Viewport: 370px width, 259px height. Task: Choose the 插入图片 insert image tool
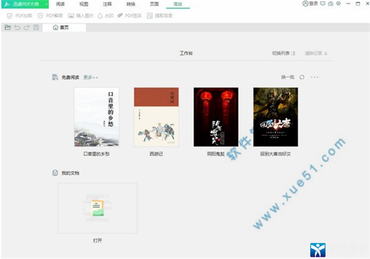point(81,16)
